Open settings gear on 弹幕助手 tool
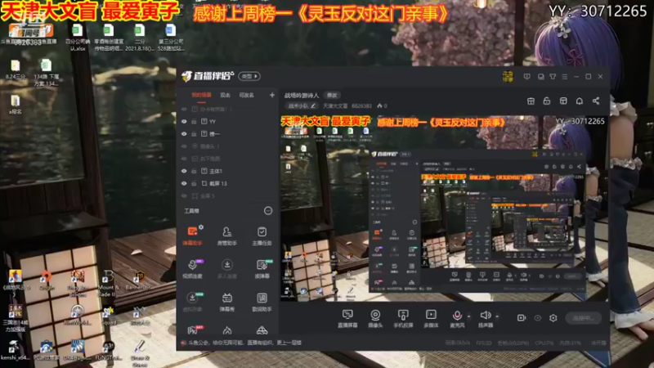The width and height of the screenshot is (654, 368). tap(201, 227)
